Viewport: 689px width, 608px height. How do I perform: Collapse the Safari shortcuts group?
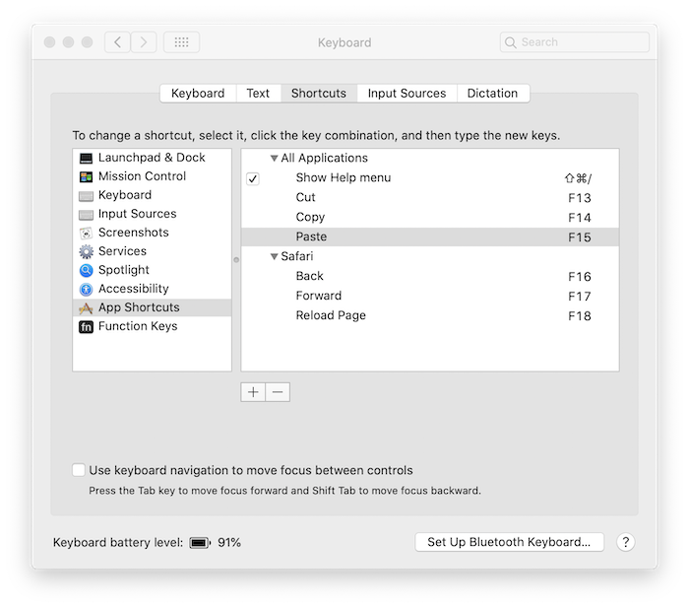pos(274,256)
